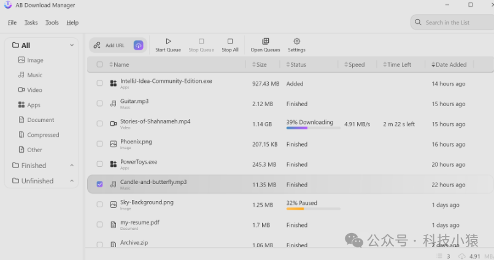Click the Add URL button
The height and width of the screenshot is (260, 494).
click(109, 45)
